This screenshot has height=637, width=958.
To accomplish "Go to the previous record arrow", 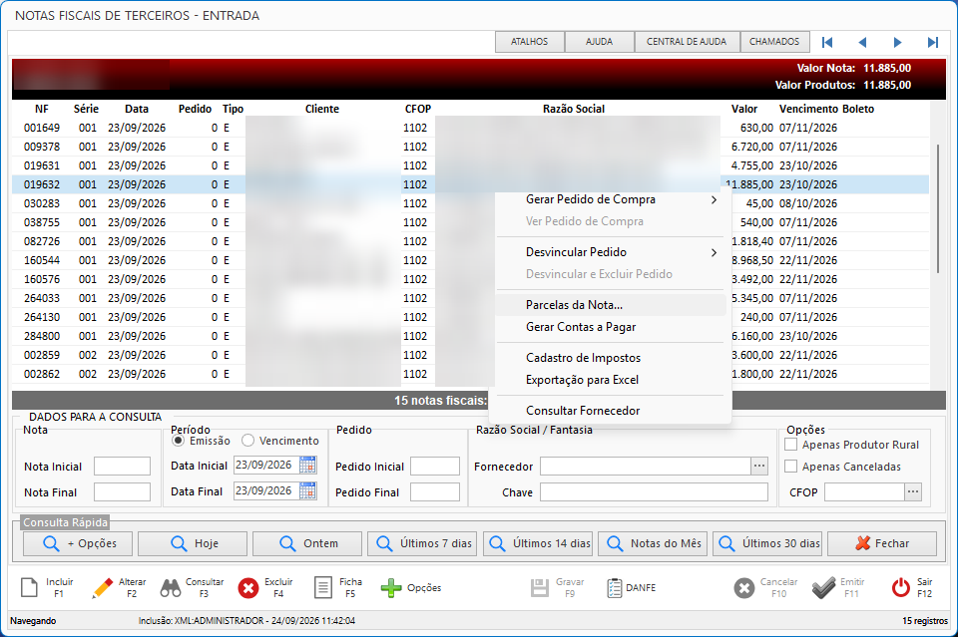I will (x=862, y=42).
